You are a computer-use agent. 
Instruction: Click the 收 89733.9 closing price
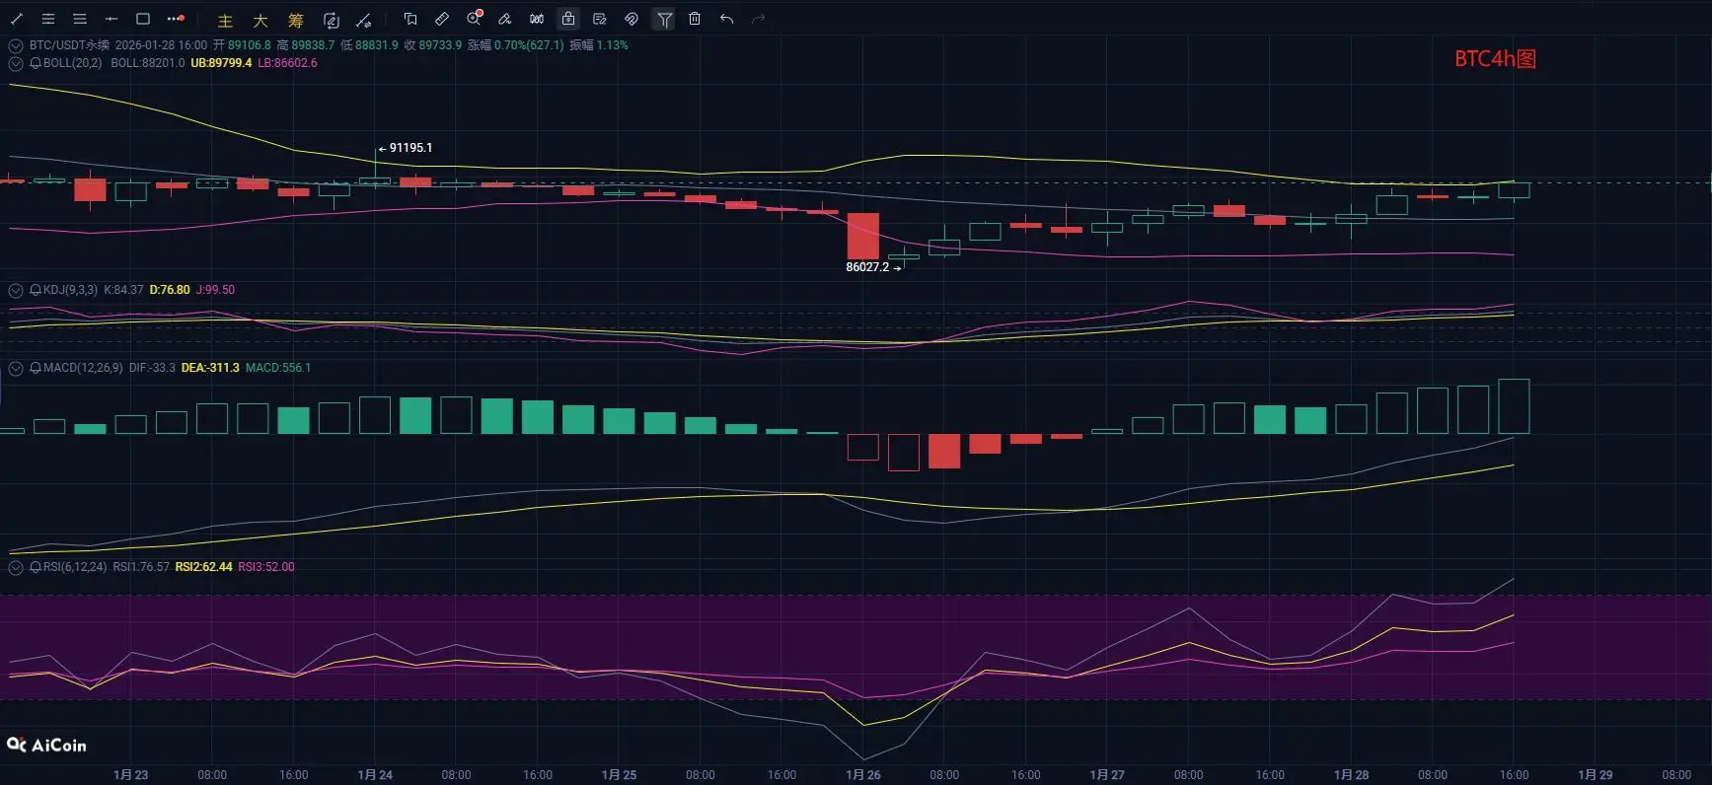click(432, 45)
